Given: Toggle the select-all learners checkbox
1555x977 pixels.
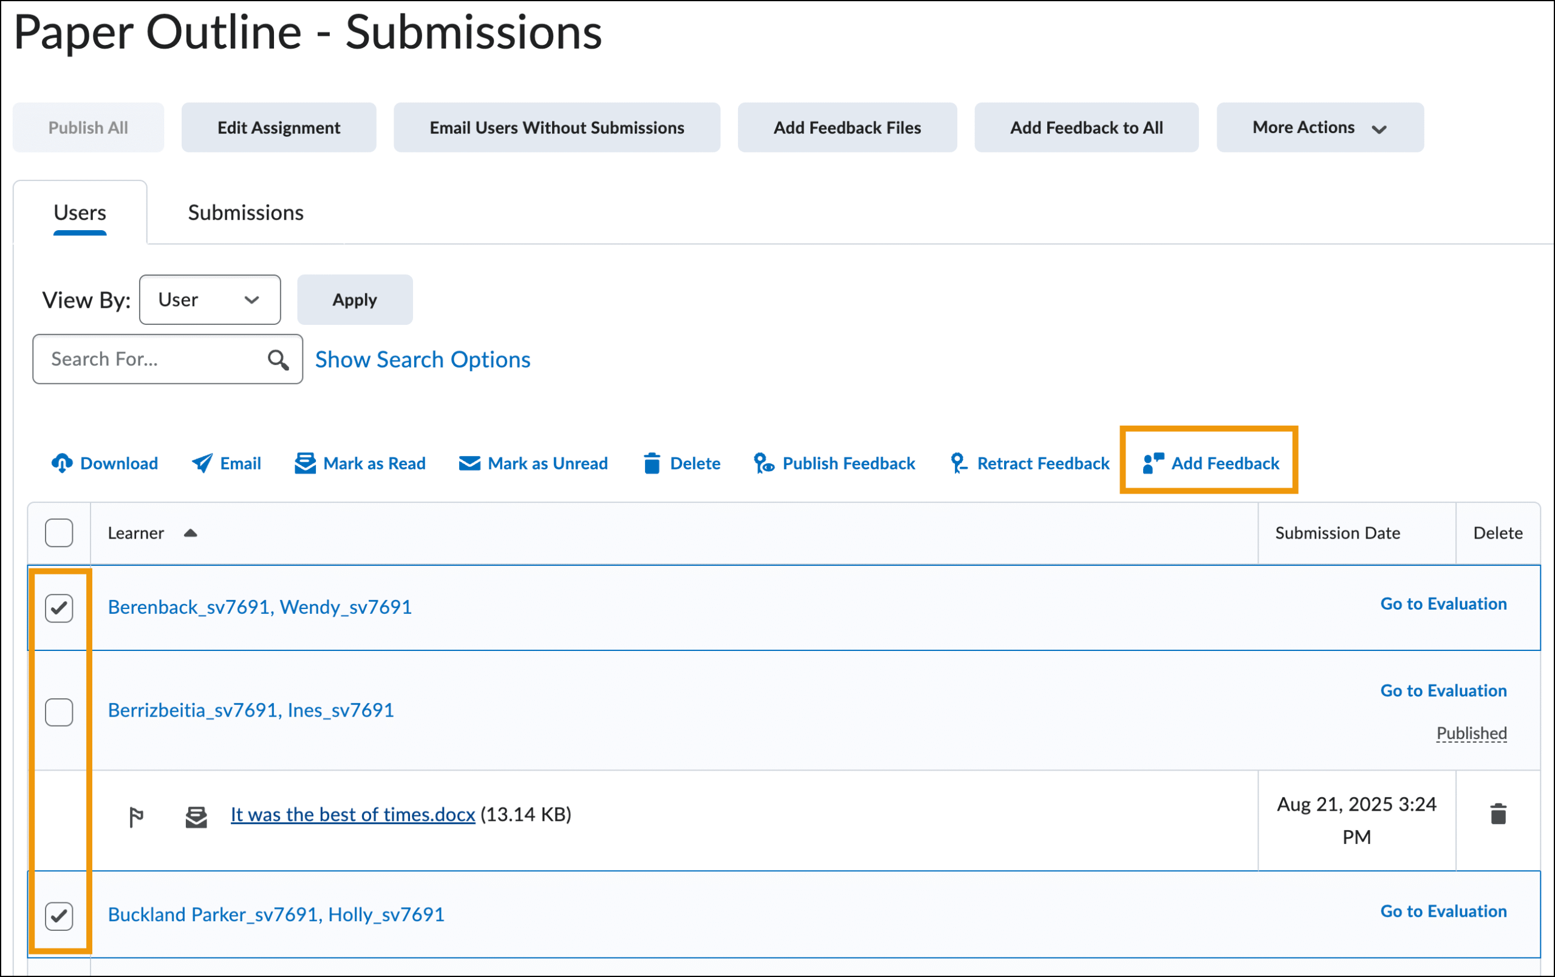Looking at the screenshot, I should tap(59, 533).
